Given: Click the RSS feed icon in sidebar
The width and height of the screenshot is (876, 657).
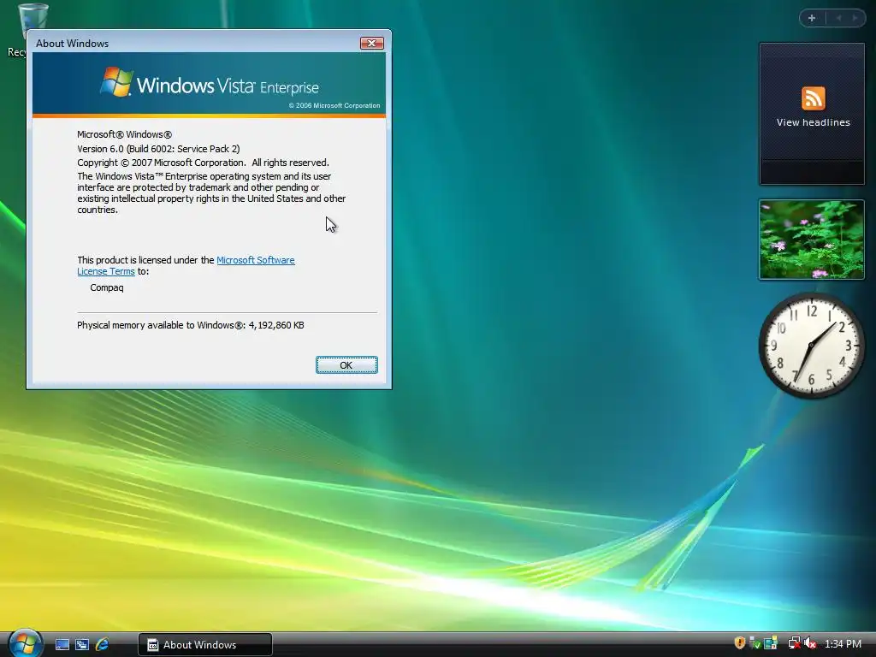Looking at the screenshot, I should click(813, 98).
